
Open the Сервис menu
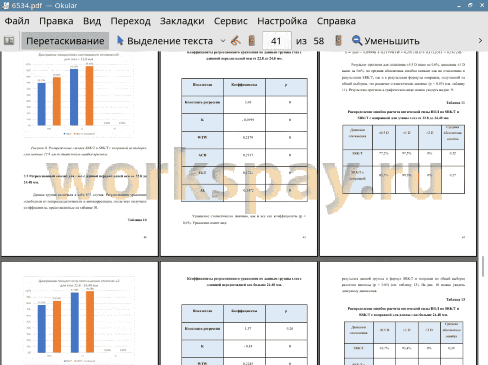click(231, 21)
